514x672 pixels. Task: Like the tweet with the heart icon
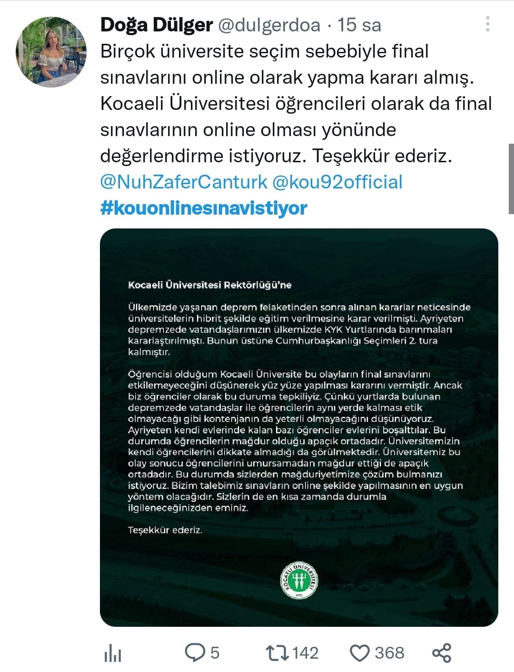(x=360, y=653)
